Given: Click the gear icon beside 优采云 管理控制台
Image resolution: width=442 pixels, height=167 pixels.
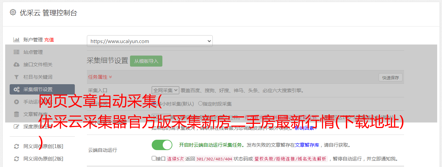Looking at the screenshot, I should (x=13, y=12).
